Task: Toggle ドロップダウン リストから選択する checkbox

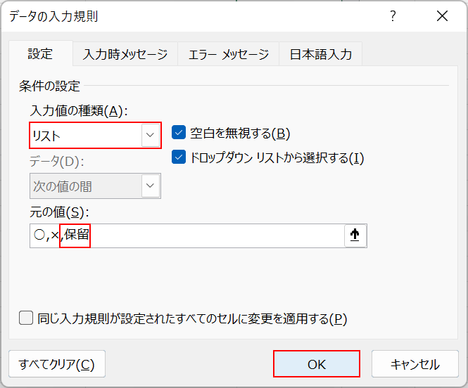Action: click(x=178, y=157)
